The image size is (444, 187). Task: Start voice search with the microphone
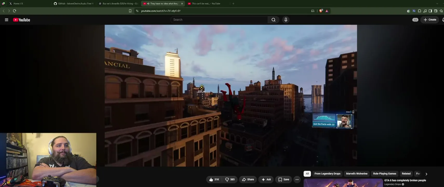286,20
